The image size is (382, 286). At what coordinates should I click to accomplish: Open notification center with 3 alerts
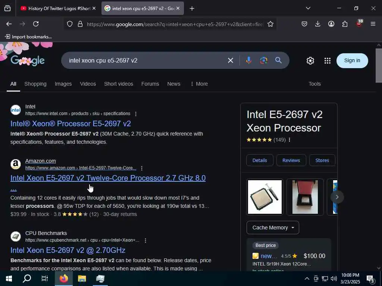point(370,279)
